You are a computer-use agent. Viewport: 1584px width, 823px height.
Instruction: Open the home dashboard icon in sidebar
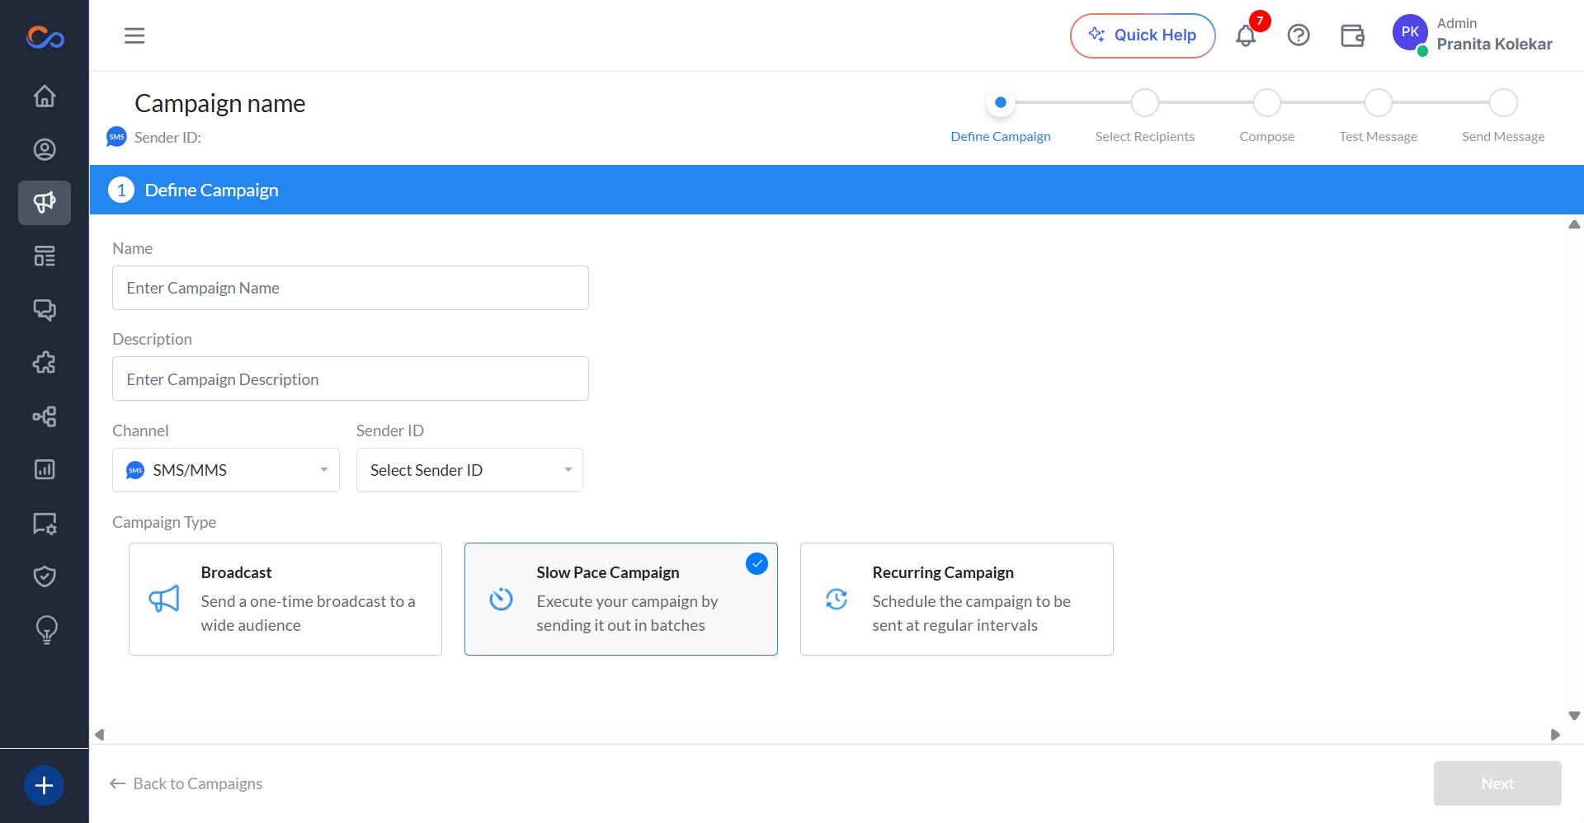(45, 96)
